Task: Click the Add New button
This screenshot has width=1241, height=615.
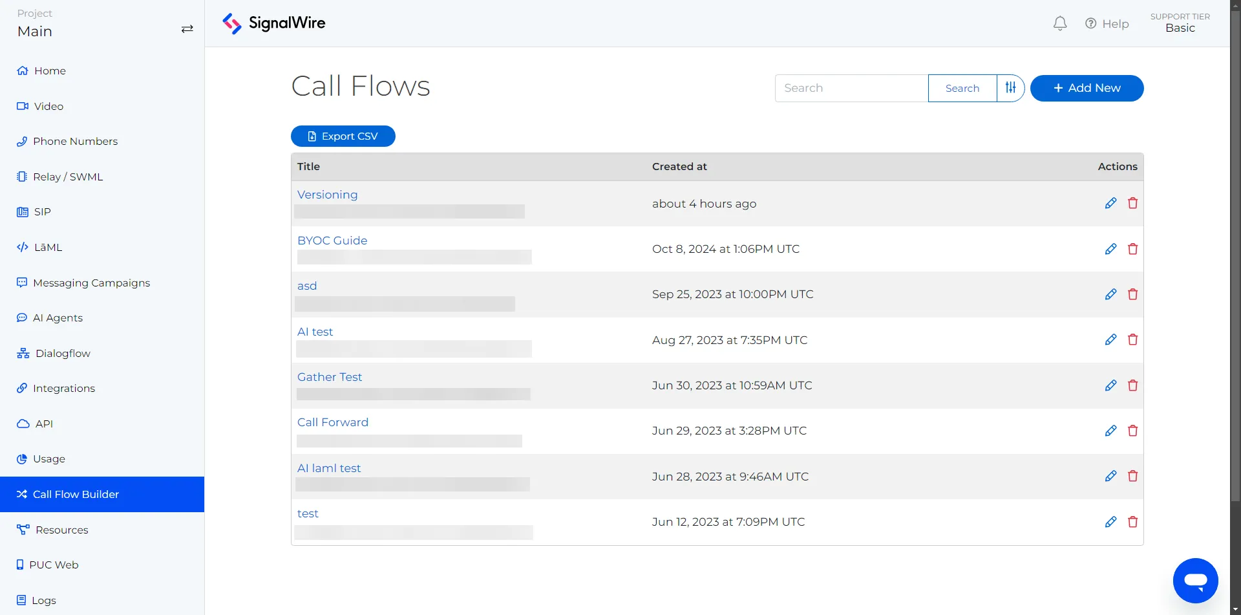Action: coord(1087,88)
